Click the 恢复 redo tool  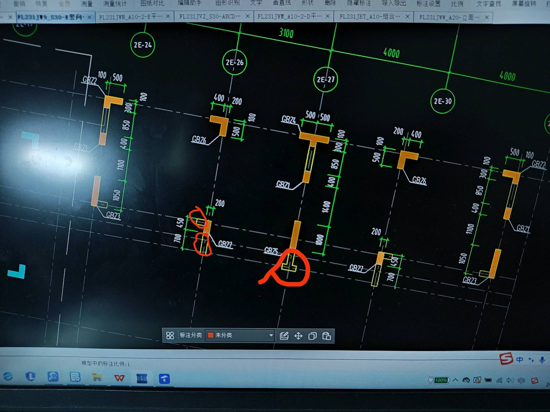click(41, 3)
